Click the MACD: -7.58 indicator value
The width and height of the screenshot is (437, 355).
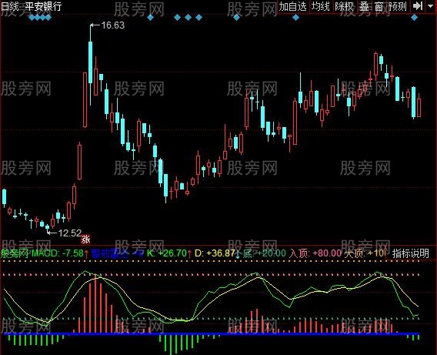coord(58,253)
